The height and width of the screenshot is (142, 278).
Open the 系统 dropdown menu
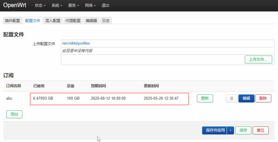click(x=57, y=6)
